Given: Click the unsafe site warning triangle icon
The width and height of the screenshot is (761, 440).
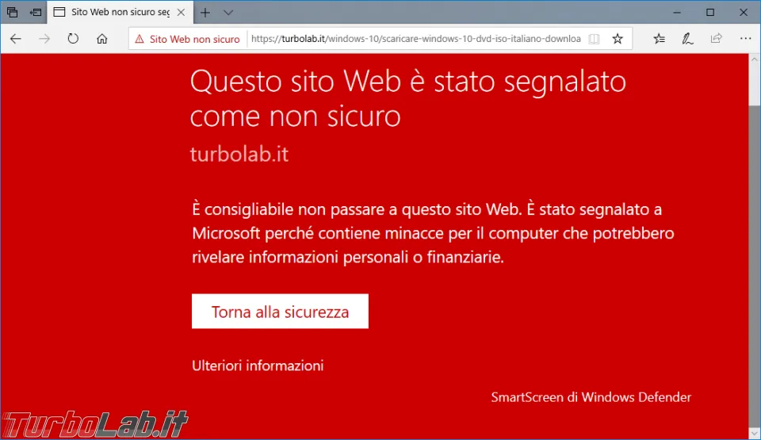Looking at the screenshot, I should pos(140,39).
